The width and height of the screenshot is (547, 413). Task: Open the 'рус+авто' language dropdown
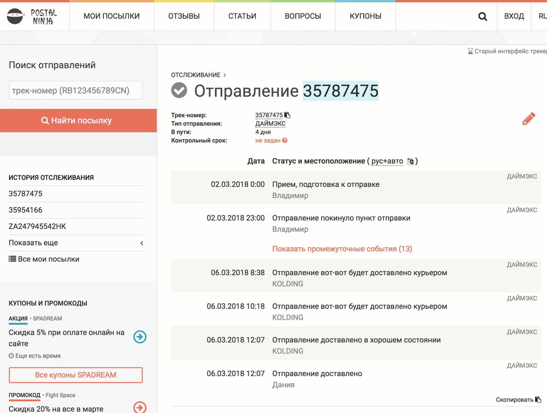(387, 161)
